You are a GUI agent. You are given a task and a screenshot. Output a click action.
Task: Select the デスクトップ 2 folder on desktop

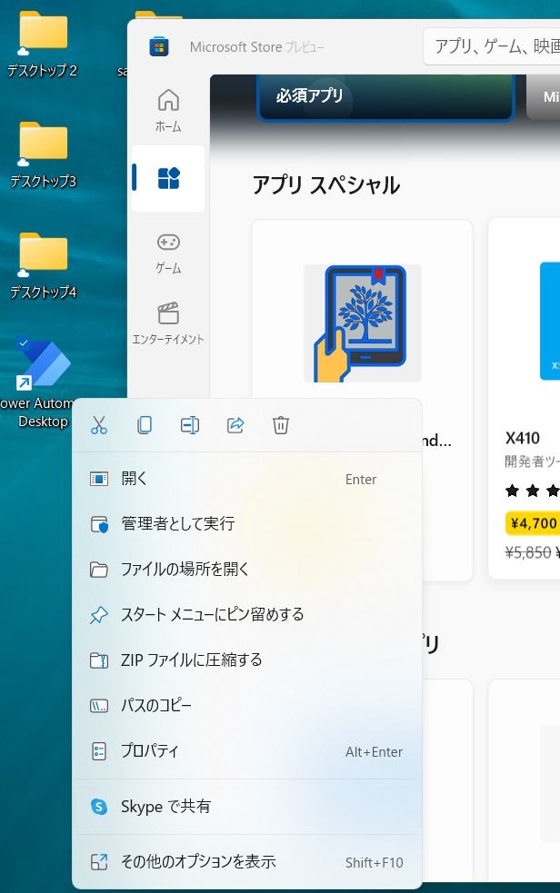click(42, 45)
